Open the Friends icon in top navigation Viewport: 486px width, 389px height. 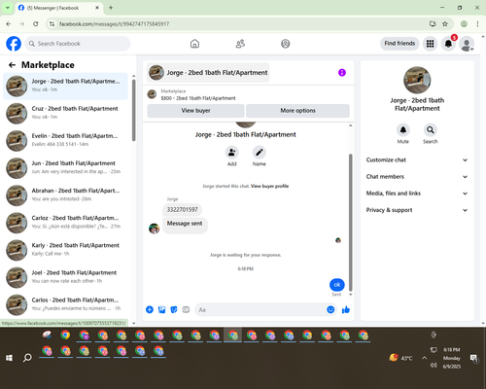[x=240, y=44]
